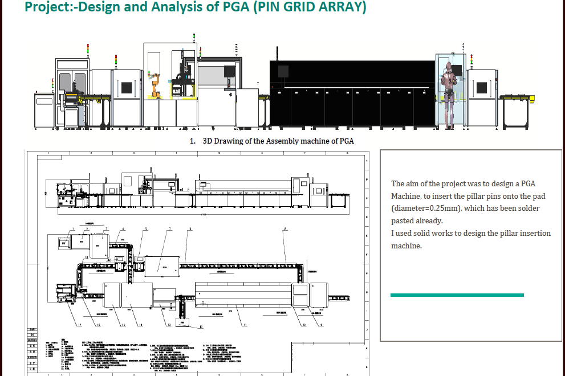Click the black reflow oven section

(350, 91)
